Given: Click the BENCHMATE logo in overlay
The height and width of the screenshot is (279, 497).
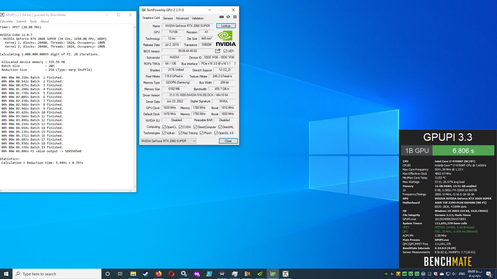Looking at the screenshot, I should 448,261.
